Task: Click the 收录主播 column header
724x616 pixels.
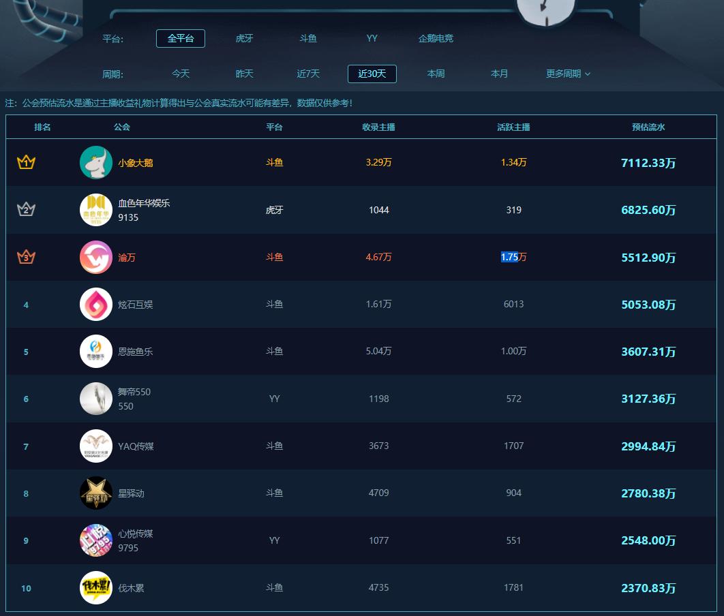Action: [x=378, y=127]
